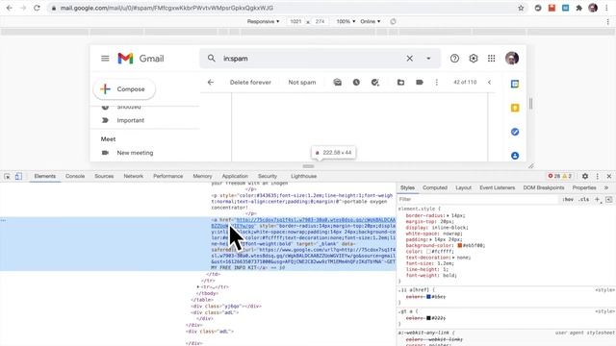Open the Security tab
Image resolution: width=616 pixels, height=346 pixels.
pos(268,176)
